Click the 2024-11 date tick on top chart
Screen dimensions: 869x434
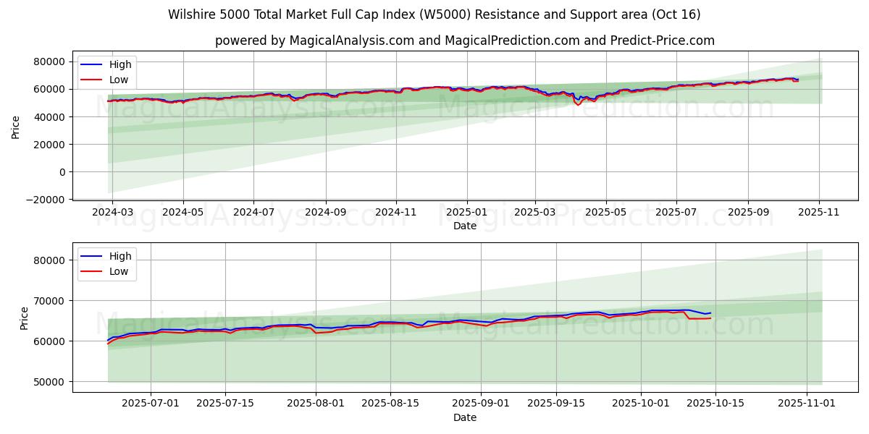pos(395,213)
